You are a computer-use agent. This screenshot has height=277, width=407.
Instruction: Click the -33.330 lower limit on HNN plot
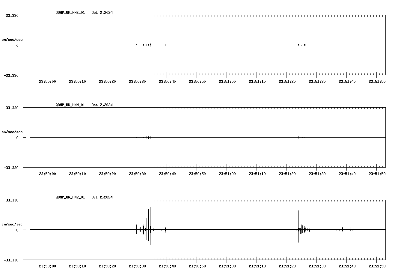point(11,168)
